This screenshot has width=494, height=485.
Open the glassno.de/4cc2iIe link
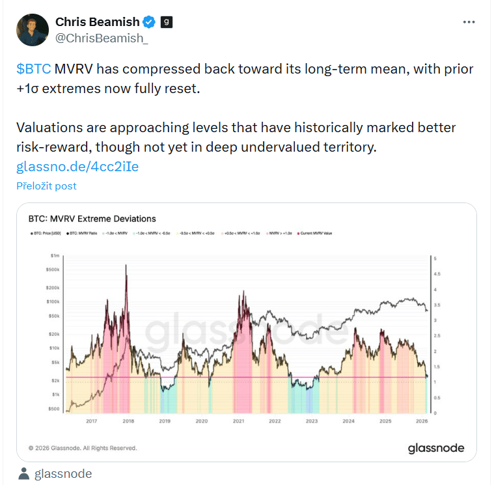click(x=77, y=167)
